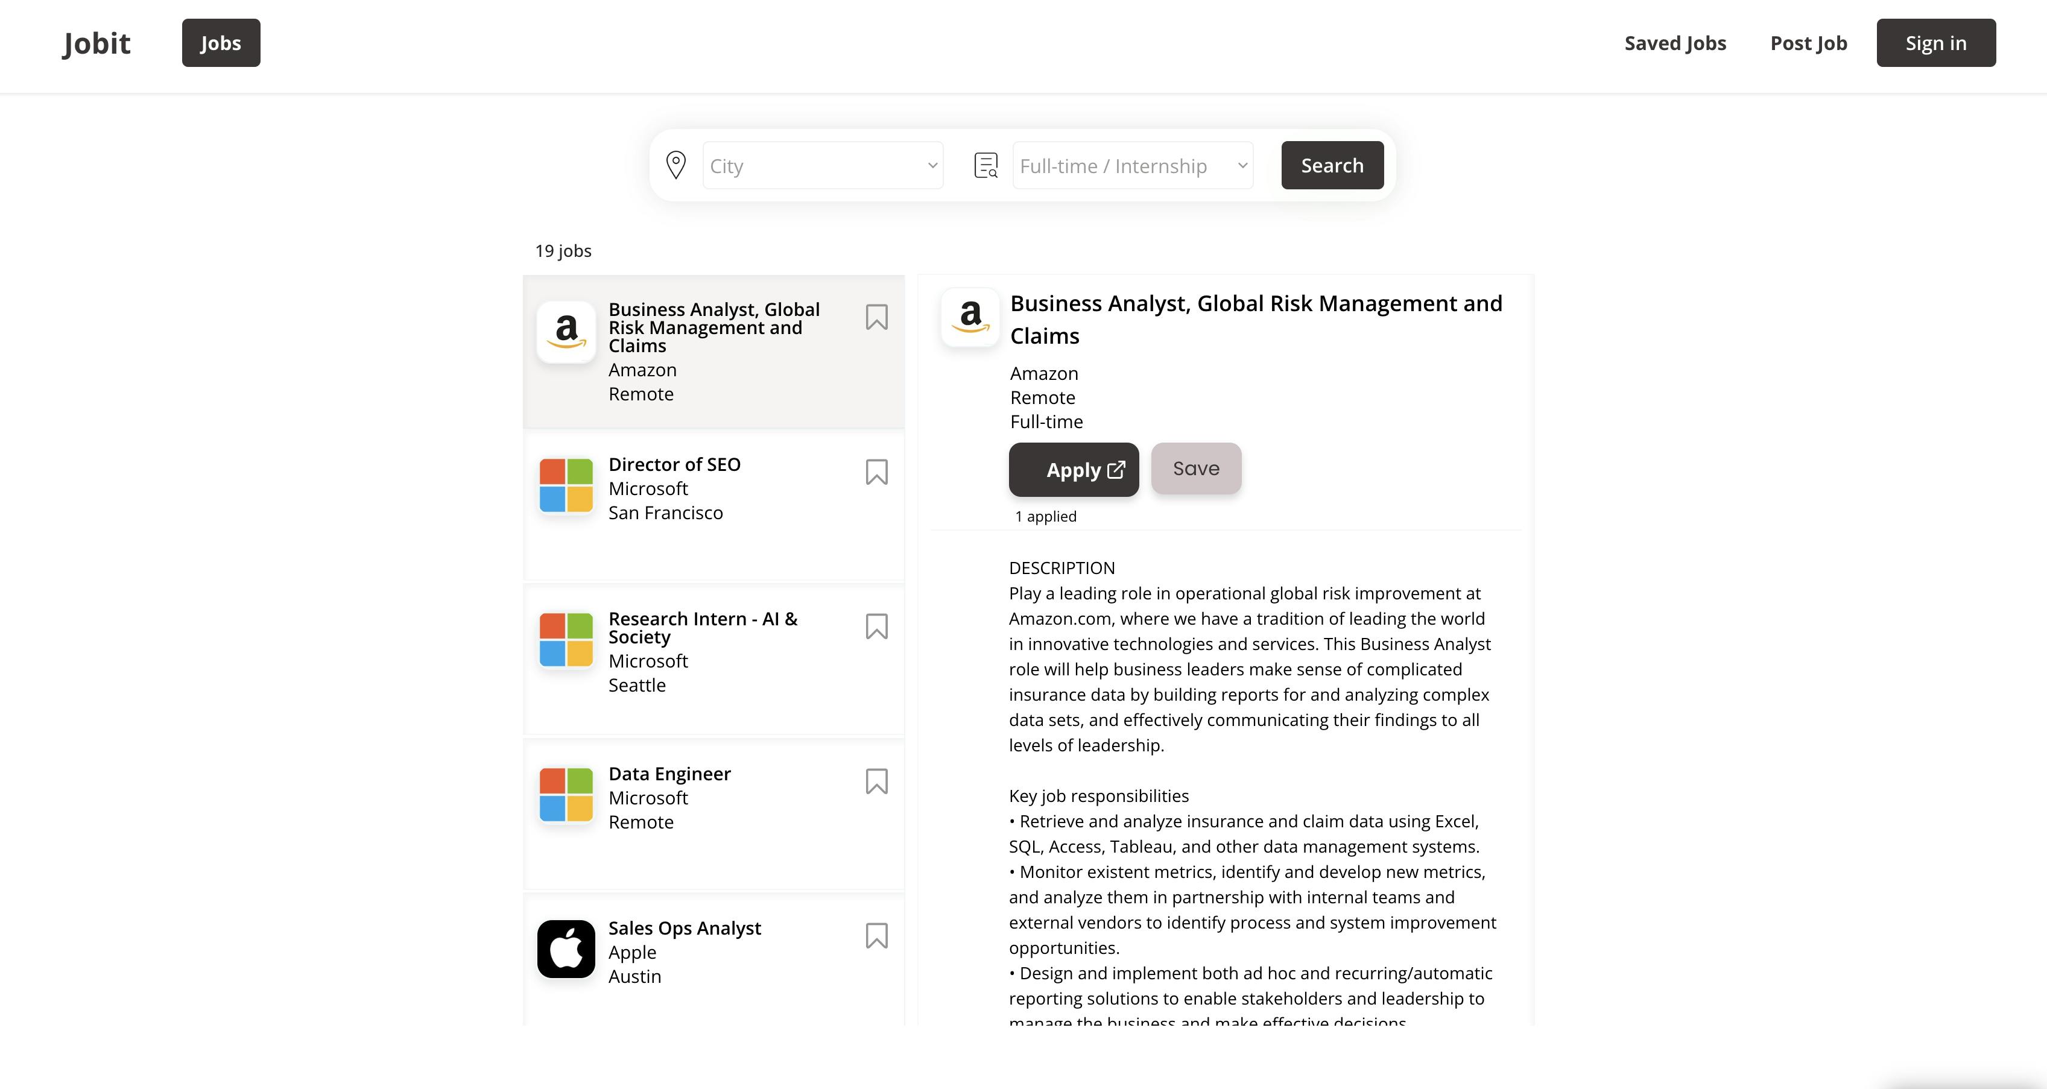Click 'Key job responsibilities' text
2047x1089 pixels.
click(1099, 796)
